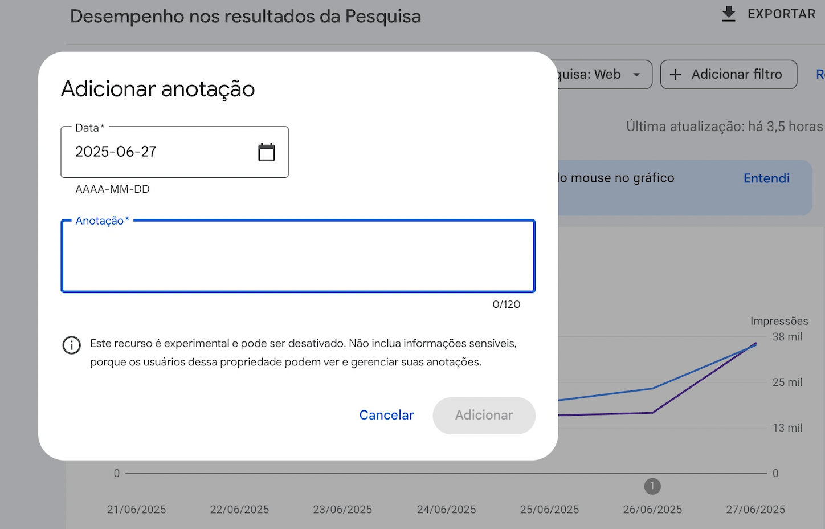
Task: Click the Entendi link in the banner
Action: click(x=766, y=178)
